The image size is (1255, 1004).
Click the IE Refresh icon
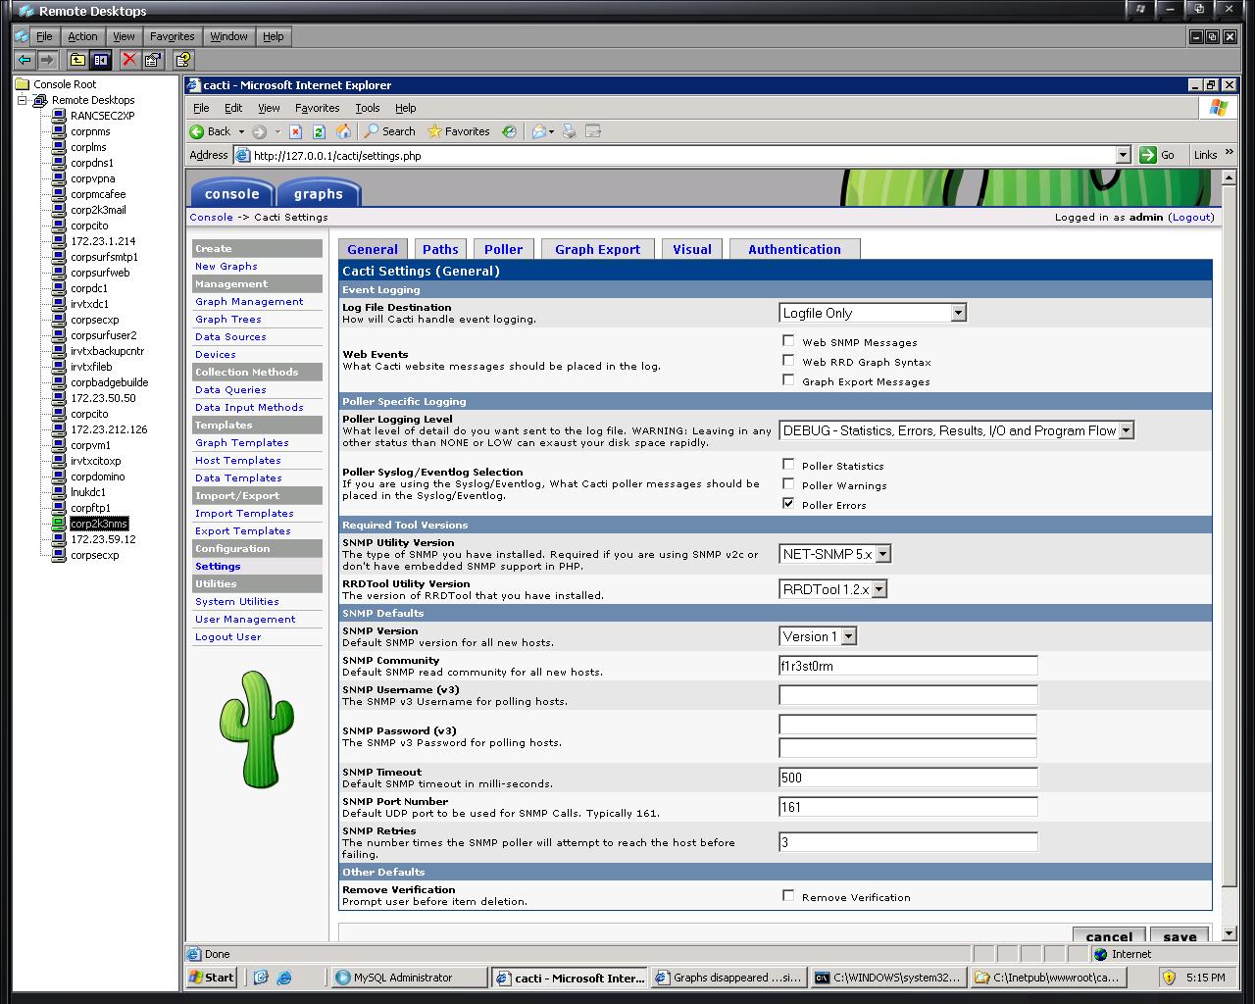click(319, 131)
